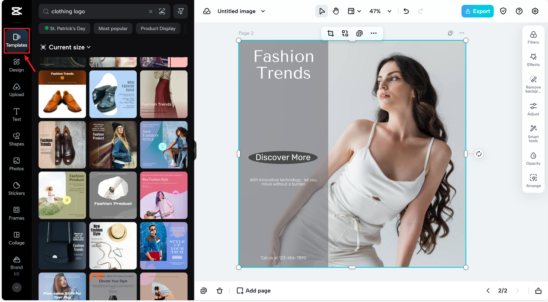Click the cloud save status icon

click(x=207, y=11)
